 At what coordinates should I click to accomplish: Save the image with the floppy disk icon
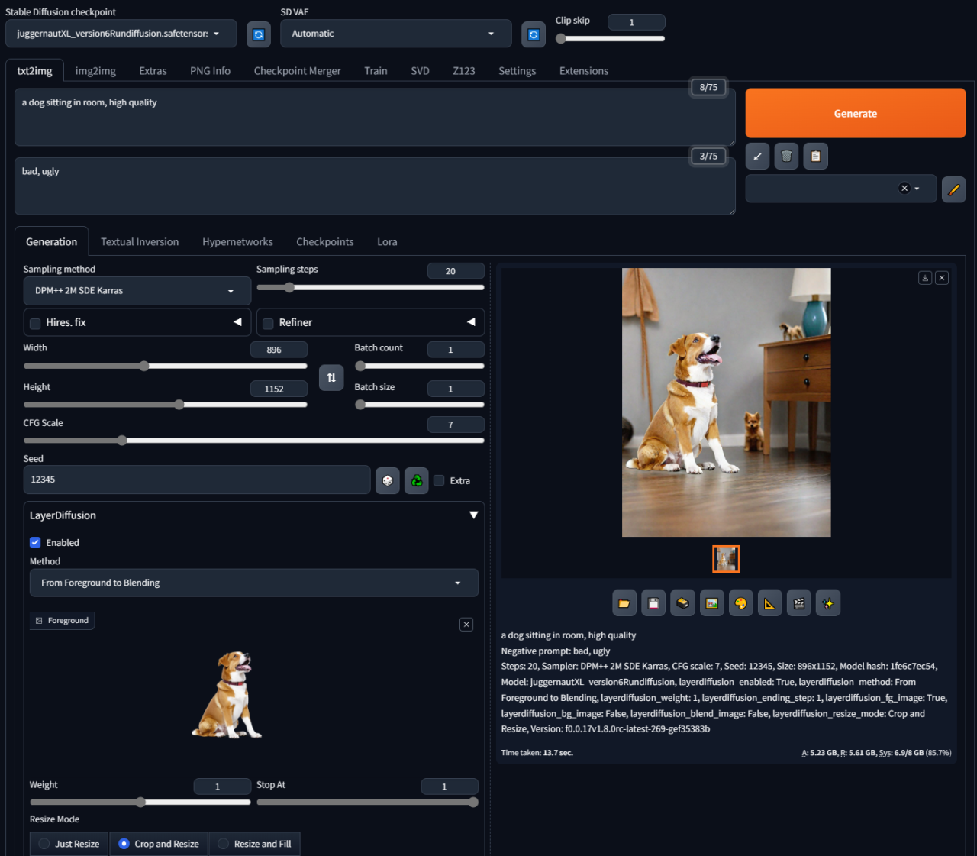coord(653,603)
